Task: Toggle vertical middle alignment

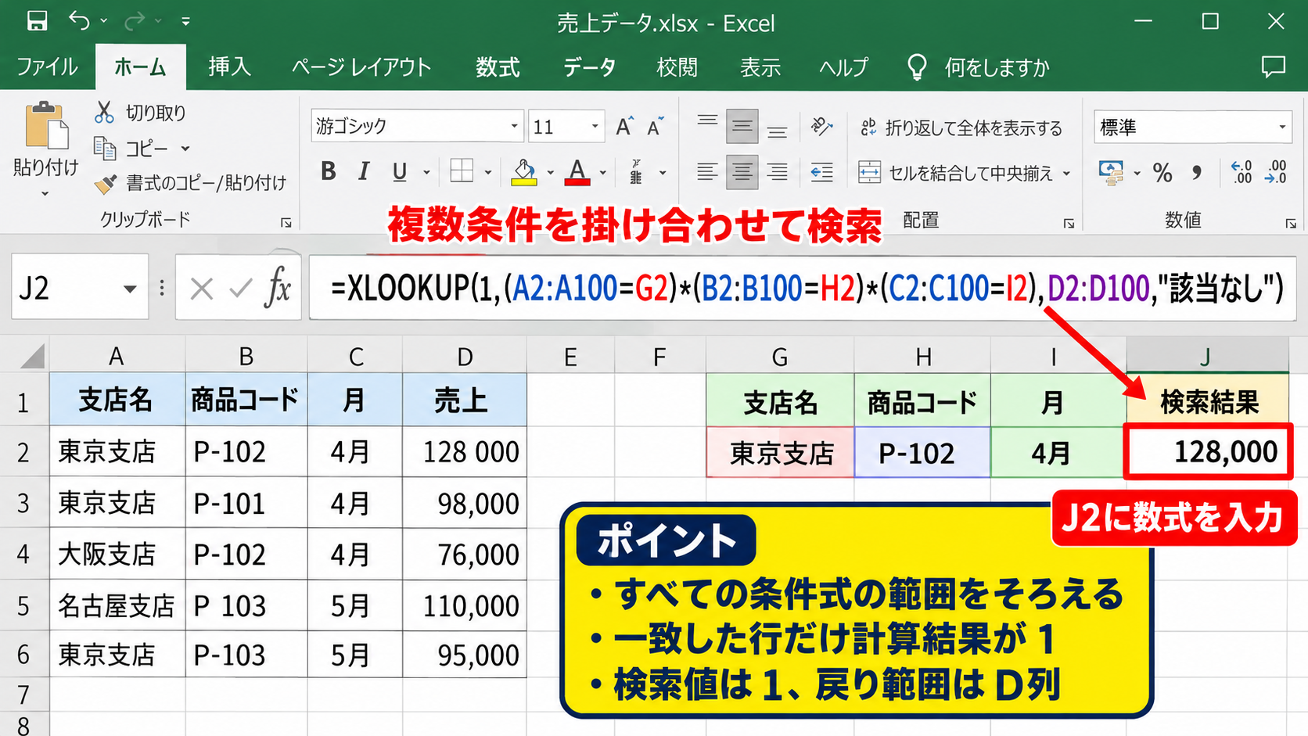Action: 742,127
